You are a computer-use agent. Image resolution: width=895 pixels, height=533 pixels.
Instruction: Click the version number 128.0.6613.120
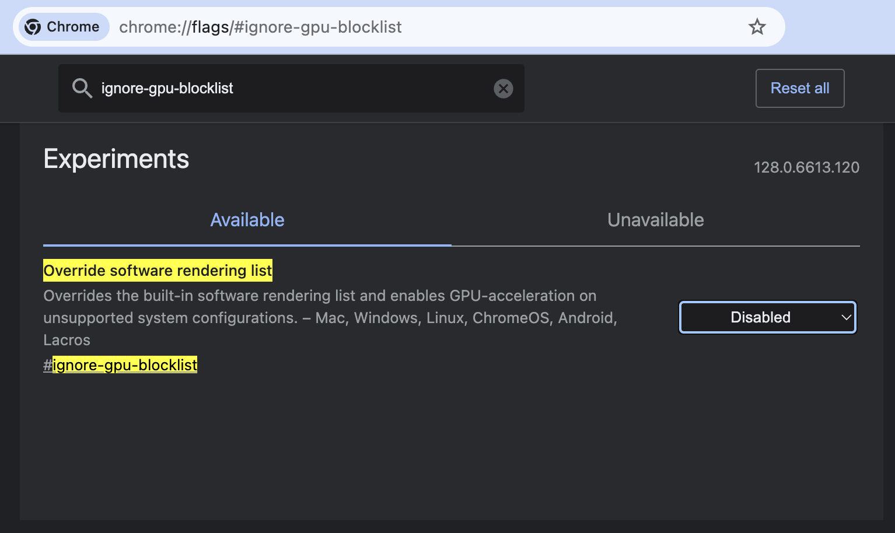coord(807,167)
